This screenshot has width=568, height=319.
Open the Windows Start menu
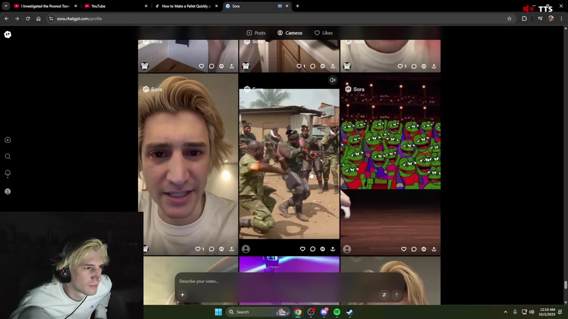pyautogui.click(x=218, y=312)
